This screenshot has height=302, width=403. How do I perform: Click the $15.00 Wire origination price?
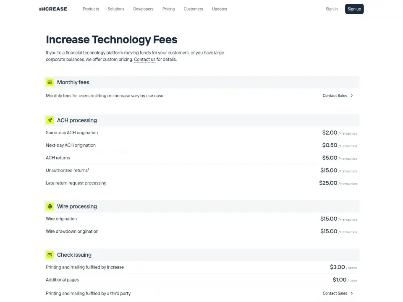(329, 219)
